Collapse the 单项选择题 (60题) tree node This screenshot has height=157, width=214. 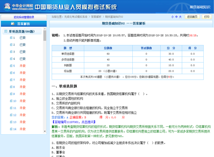[x=6, y=31]
